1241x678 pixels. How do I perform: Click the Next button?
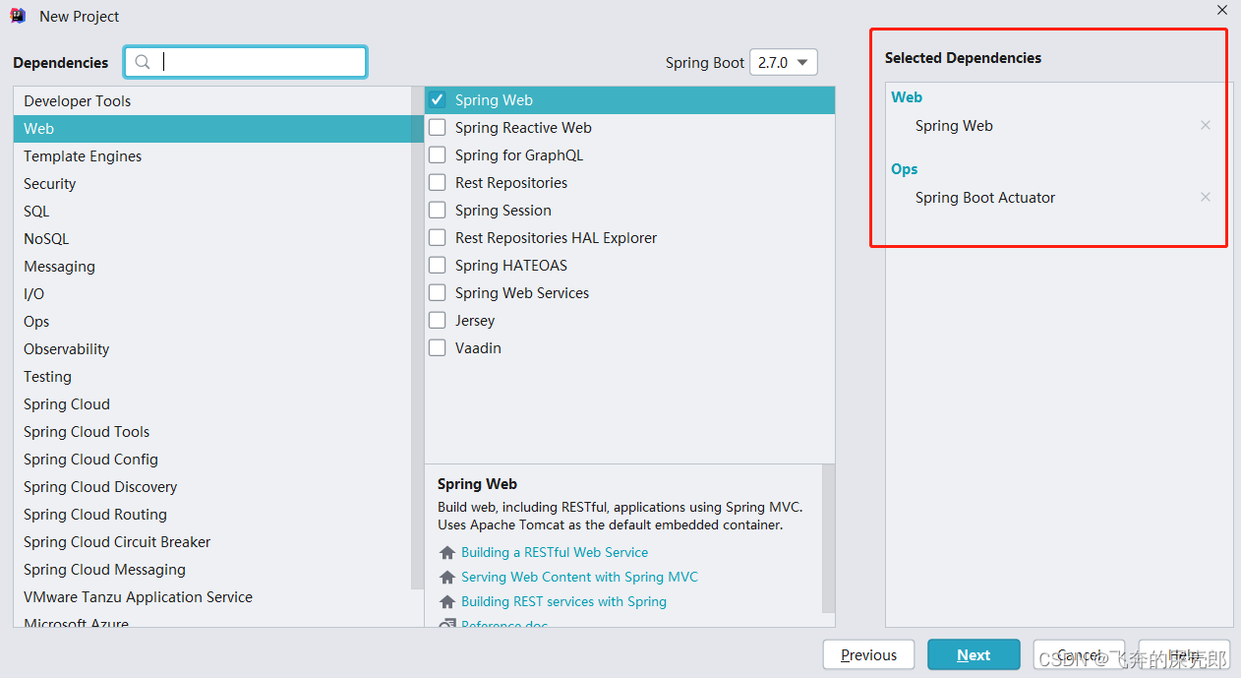pos(974,655)
